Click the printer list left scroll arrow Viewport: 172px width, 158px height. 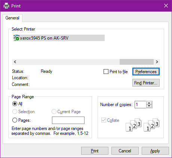pos(15,62)
